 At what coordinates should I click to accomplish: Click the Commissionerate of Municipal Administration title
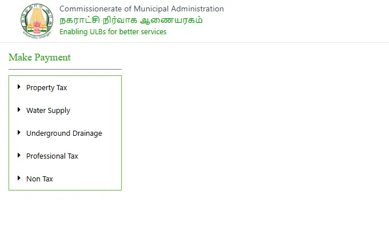[141, 9]
